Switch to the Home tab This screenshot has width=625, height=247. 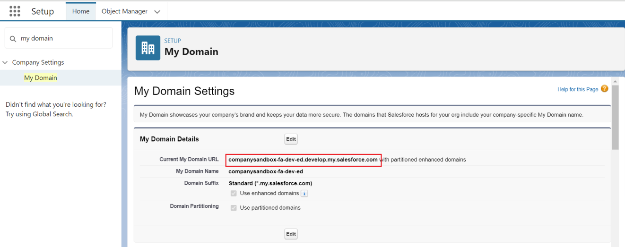81,11
